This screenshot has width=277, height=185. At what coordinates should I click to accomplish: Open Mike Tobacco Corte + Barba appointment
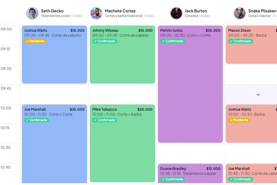(123, 143)
